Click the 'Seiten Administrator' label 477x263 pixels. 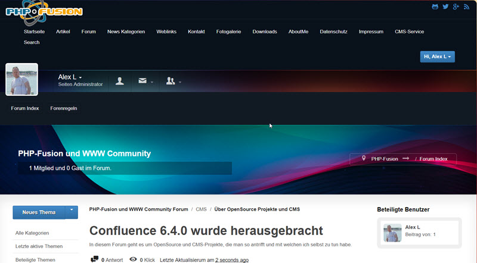[x=80, y=84]
